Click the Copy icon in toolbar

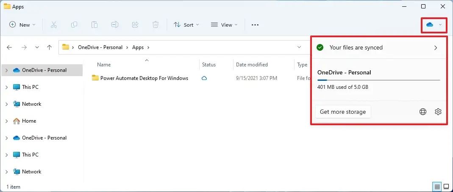74,25
